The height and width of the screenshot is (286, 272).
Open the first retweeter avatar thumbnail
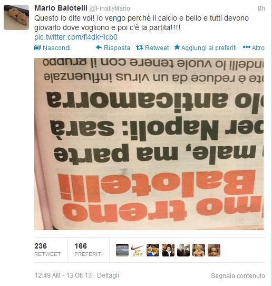click(x=122, y=250)
